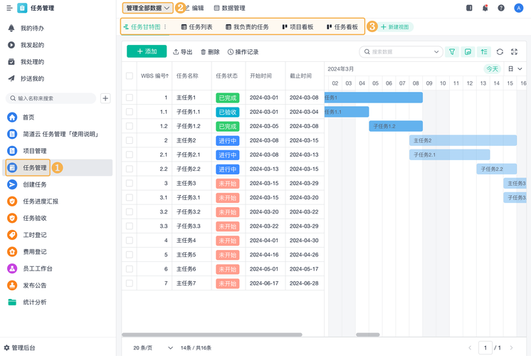The image size is (531, 356).
Task: Open the notifications bell icon
Action: pyautogui.click(x=485, y=9)
